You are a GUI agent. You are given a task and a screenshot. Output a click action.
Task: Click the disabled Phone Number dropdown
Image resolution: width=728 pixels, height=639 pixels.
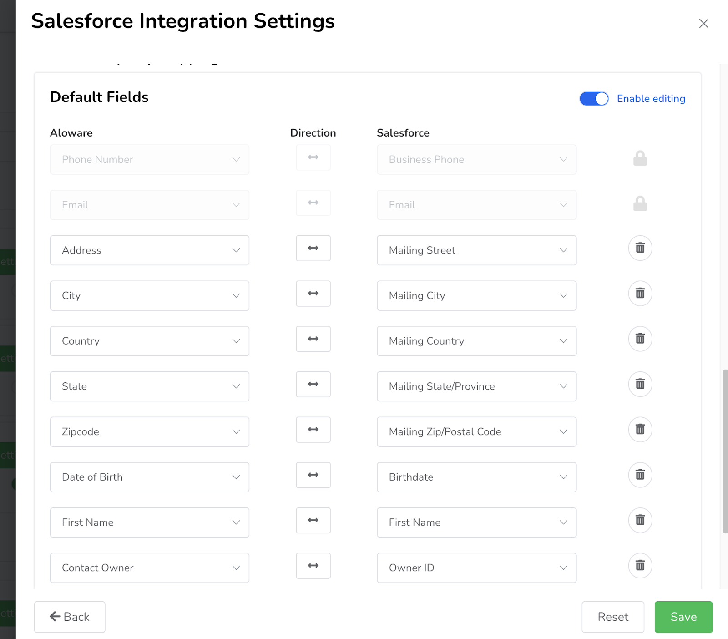pos(149,160)
